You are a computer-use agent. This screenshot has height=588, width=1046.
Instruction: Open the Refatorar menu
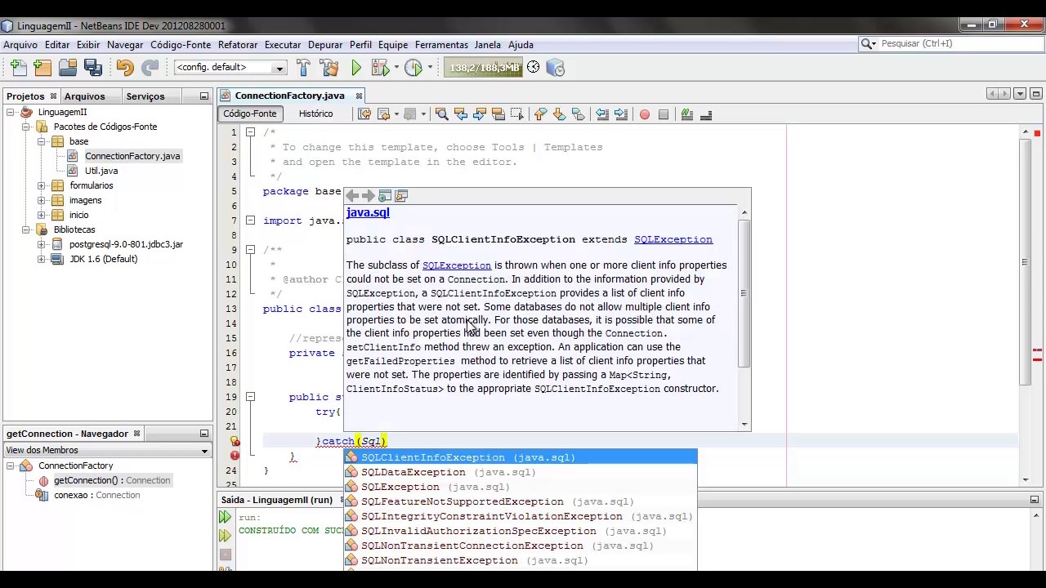click(x=238, y=45)
